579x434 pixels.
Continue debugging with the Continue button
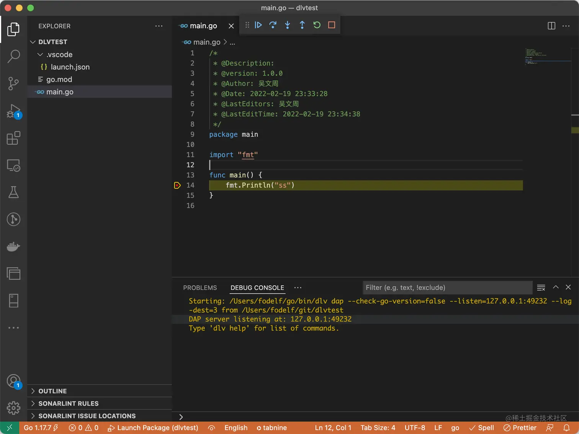258,25
